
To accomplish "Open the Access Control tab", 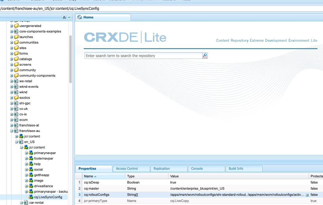I will coord(131,168).
